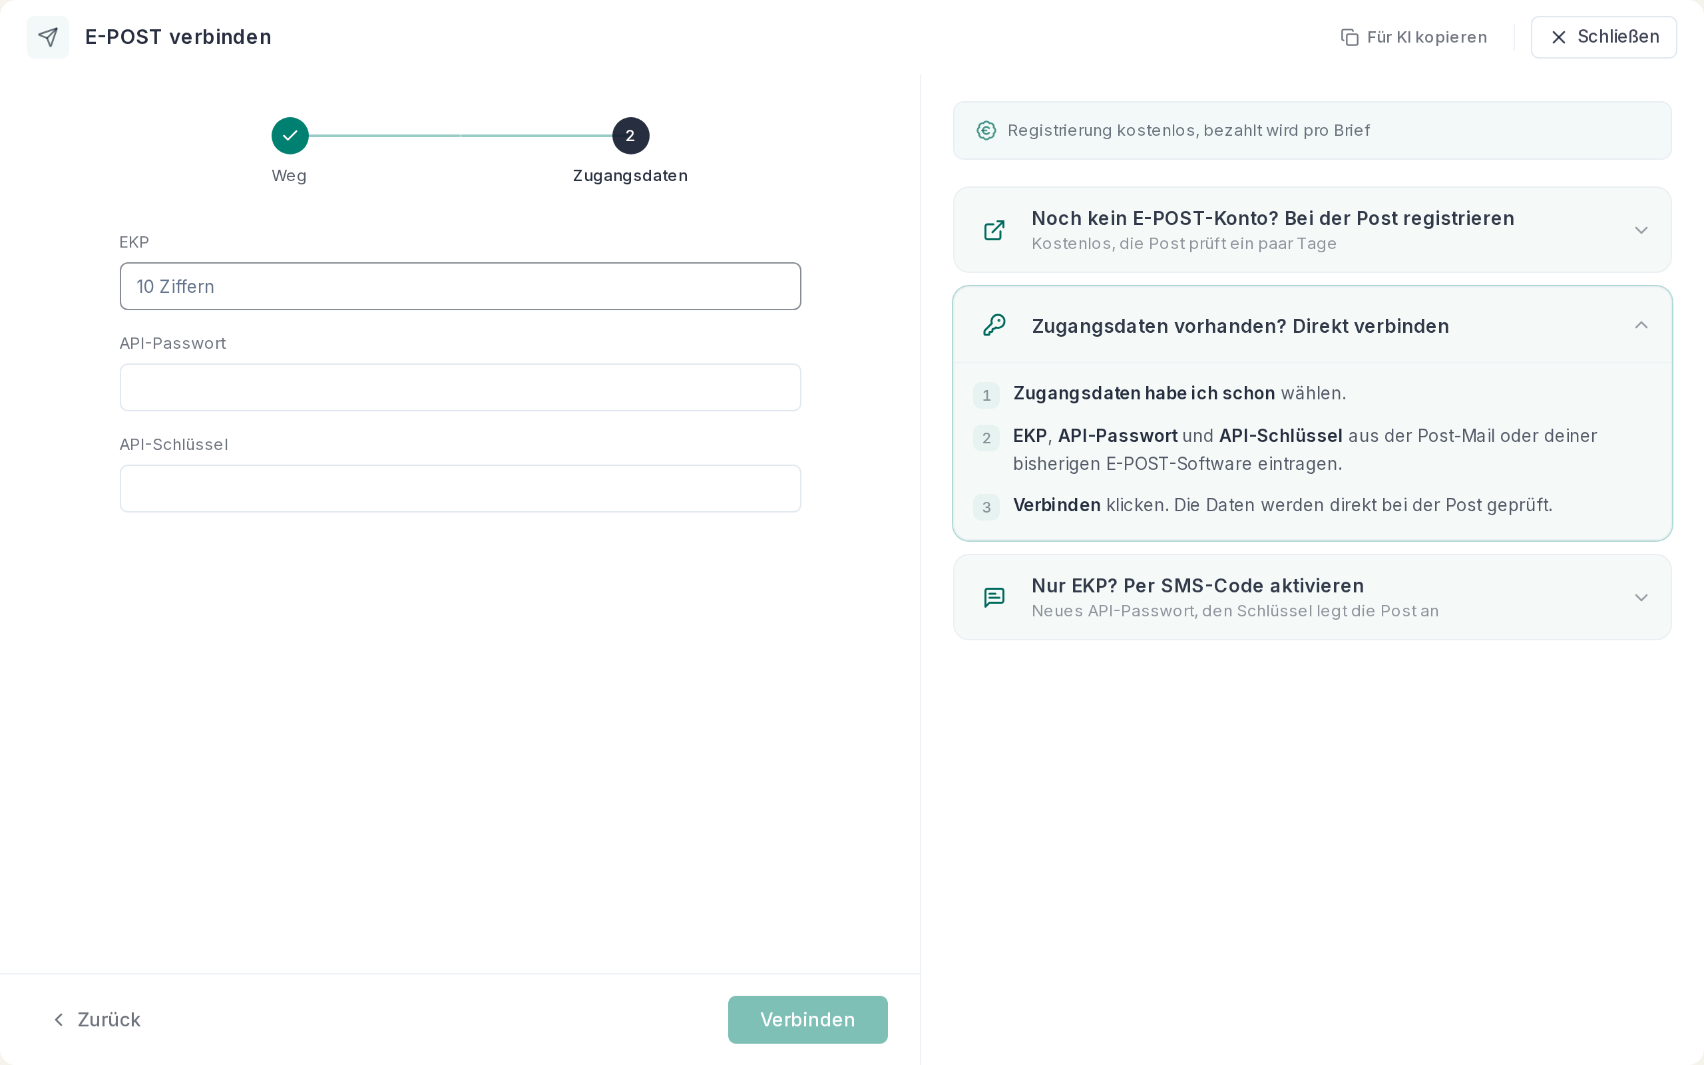Image resolution: width=1704 pixels, height=1065 pixels.
Task: Copy the guide via Für KI kopieren
Action: pyautogui.click(x=1414, y=37)
